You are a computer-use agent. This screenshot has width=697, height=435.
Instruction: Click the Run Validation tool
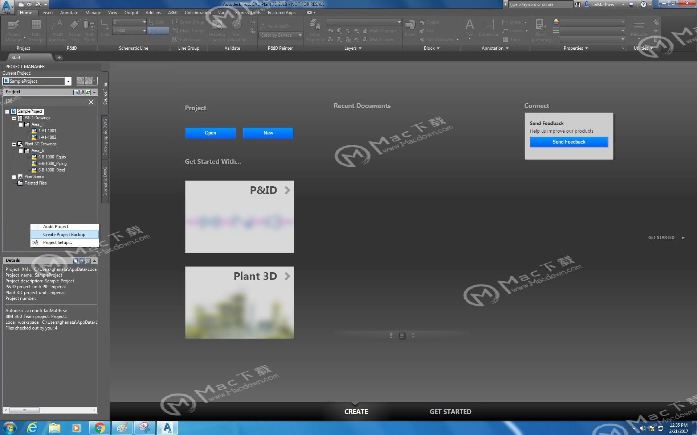237,31
